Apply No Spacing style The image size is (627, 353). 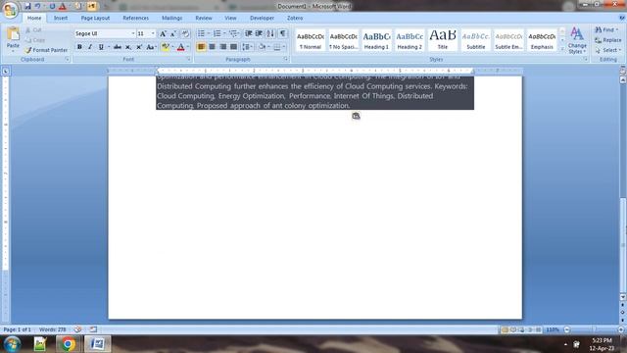click(343, 40)
